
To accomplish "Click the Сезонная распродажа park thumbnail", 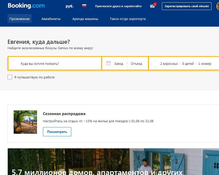I will click(x=25, y=122).
